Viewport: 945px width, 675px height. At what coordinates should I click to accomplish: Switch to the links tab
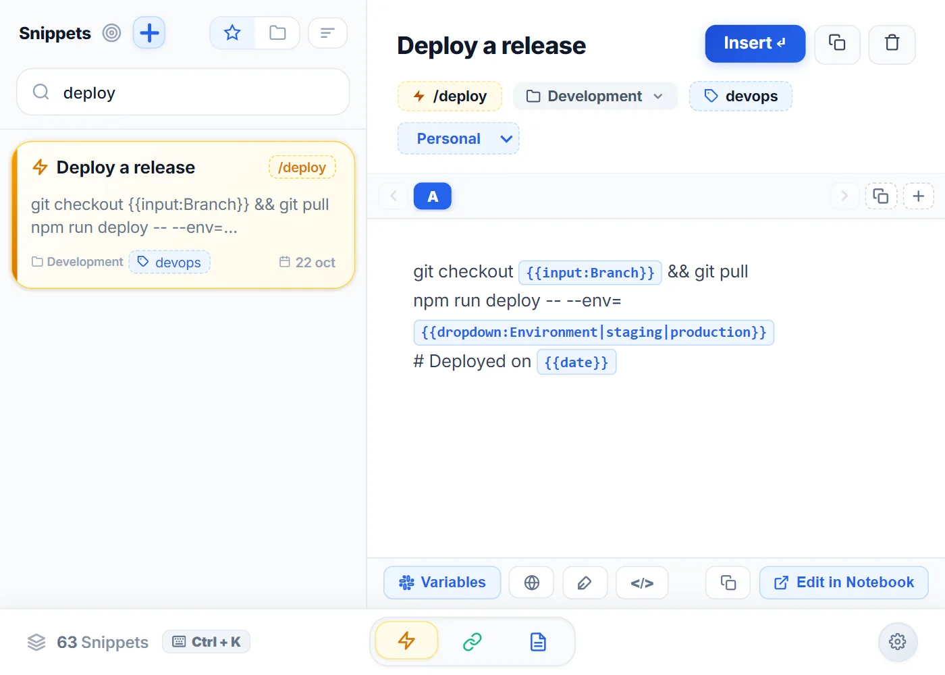pyautogui.click(x=473, y=641)
